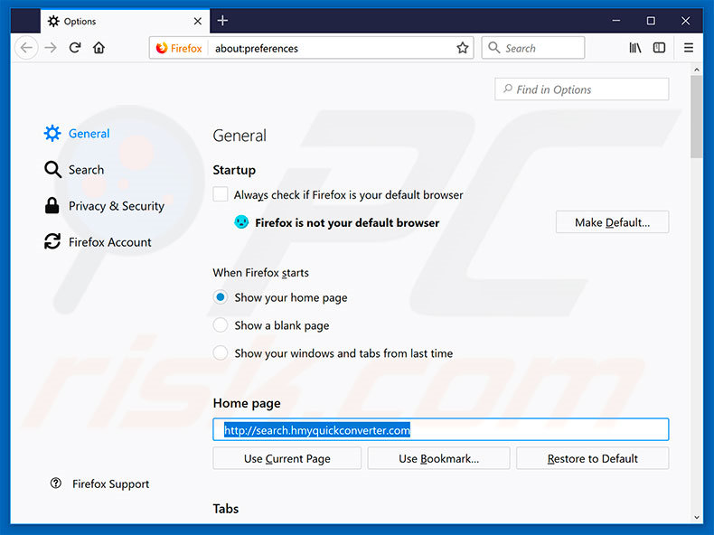Select Show a blank page radio
The width and height of the screenshot is (714, 535).
[x=221, y=325]
